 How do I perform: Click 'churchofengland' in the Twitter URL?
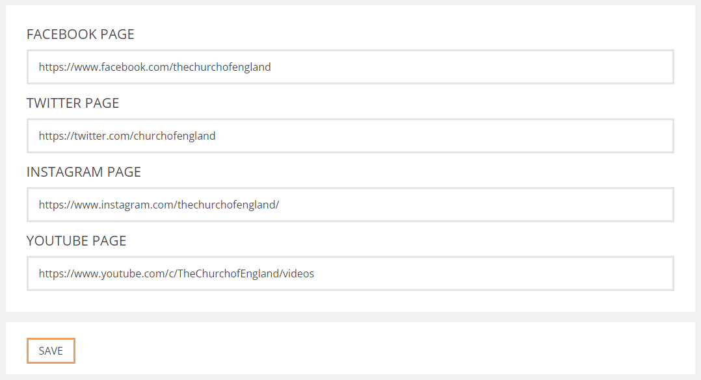click(174, 136)
